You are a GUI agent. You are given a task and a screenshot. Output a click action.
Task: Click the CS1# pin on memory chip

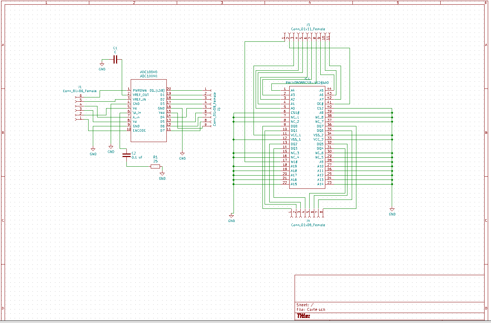tap(295, 113)
